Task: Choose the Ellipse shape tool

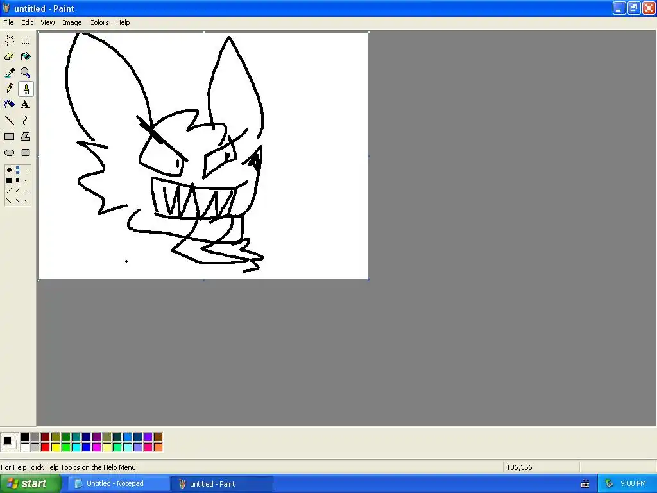Action: (9, 153)
